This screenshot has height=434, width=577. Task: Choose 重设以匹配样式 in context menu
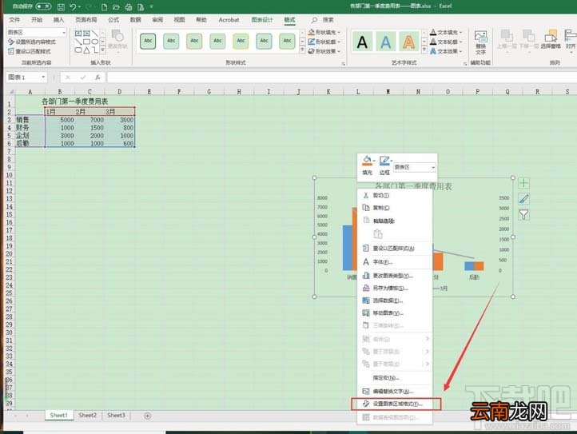(x=395, y=248)
